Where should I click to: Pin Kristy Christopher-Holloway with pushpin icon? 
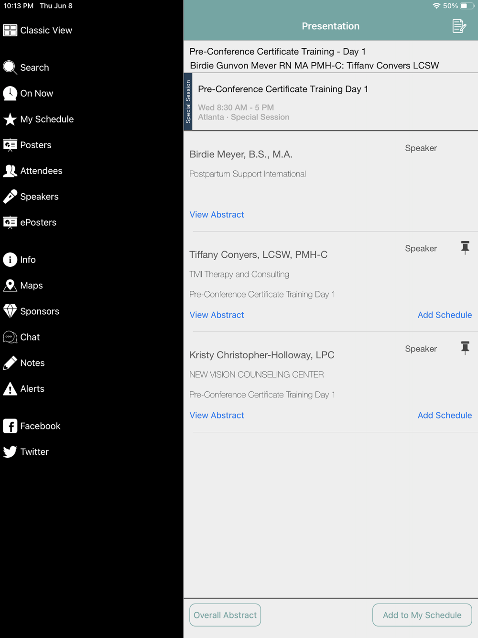tap(465, 348)
